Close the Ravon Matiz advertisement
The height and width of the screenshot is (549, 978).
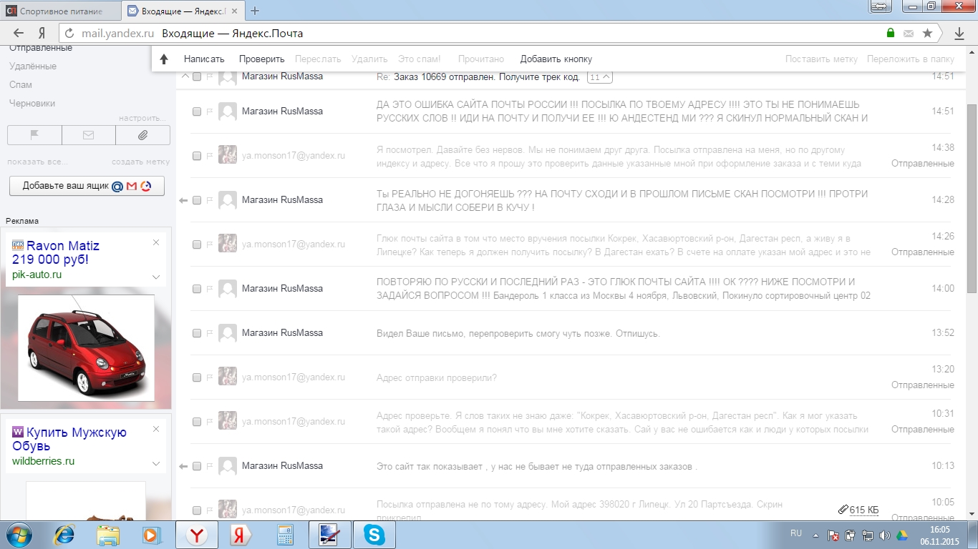tap(156, 242)
